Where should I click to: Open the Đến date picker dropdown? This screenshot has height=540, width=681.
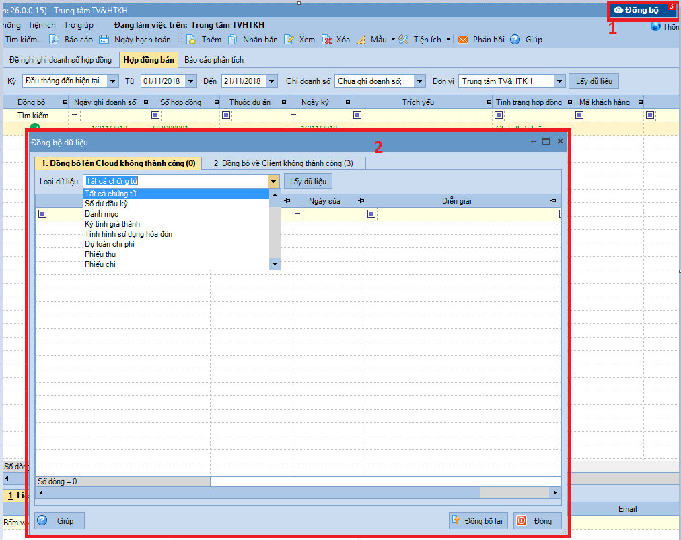(x=271, y=81)
